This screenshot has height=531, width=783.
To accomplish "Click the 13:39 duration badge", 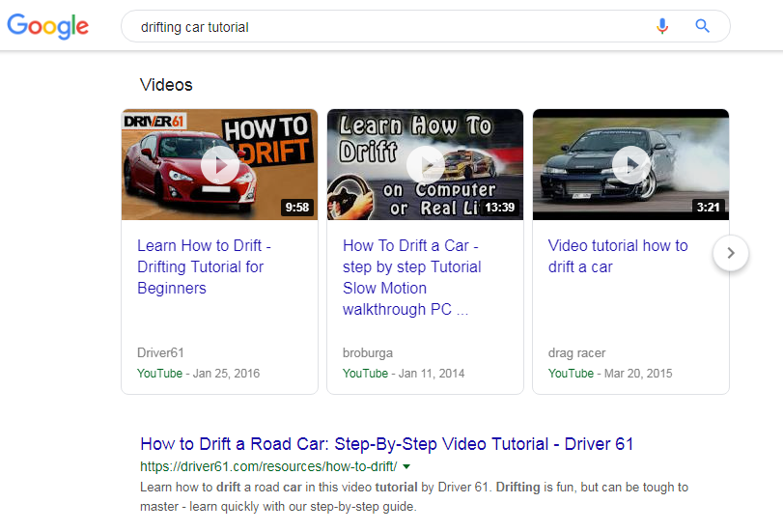I will [x=499, y=208].
